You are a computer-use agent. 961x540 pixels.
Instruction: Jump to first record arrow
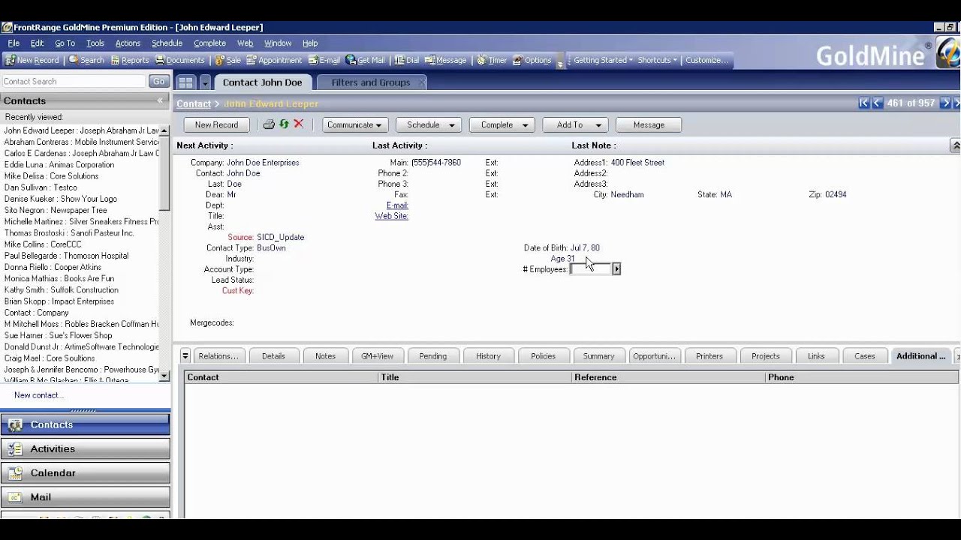pyautogui.click(x=863, y=103)
